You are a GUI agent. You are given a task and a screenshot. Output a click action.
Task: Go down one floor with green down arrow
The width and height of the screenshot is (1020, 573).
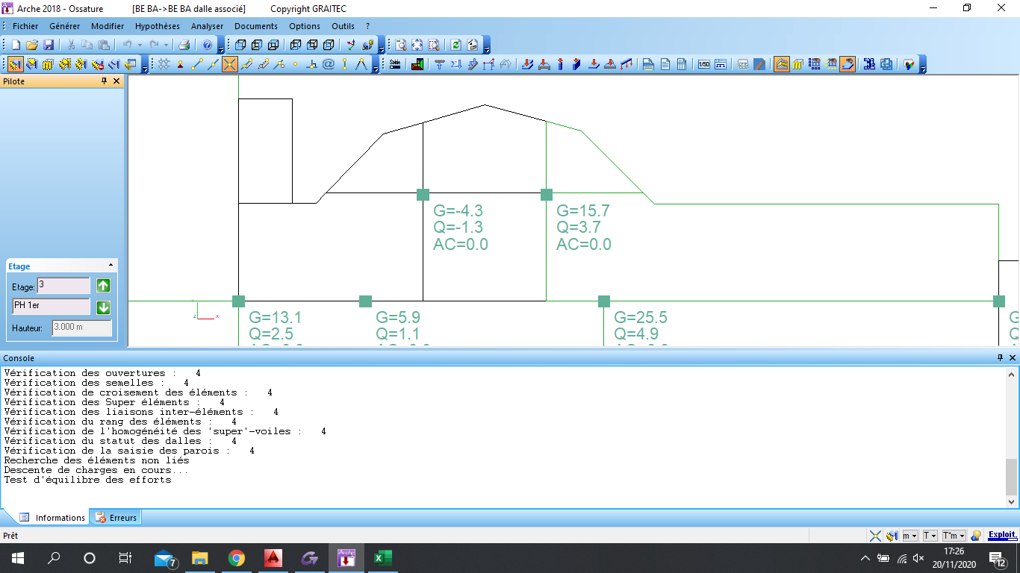(x=103, y=307)
